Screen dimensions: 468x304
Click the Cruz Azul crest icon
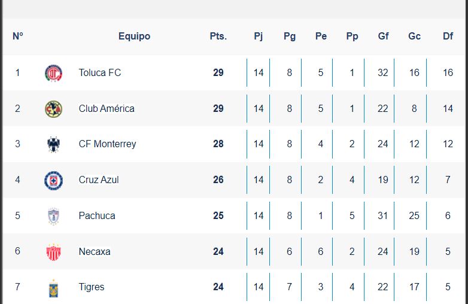coord(53,180)
